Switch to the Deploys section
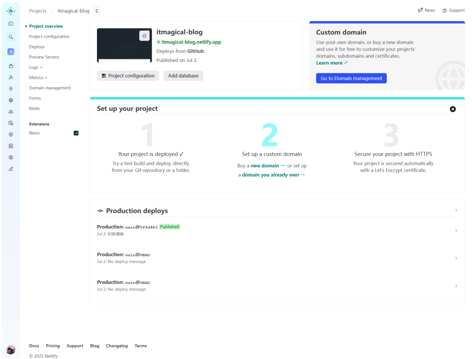The width and height of the screenshot is (472, 359). 37,47
